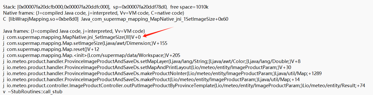The width and height of the screenshot is (373, 95).
Task: Click the Map.reset()V+12 frame
Action: (x=51, y=49)
